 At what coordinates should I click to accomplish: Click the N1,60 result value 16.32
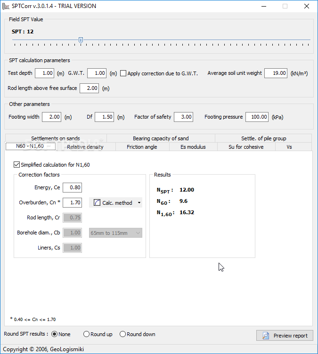point(187,212)
